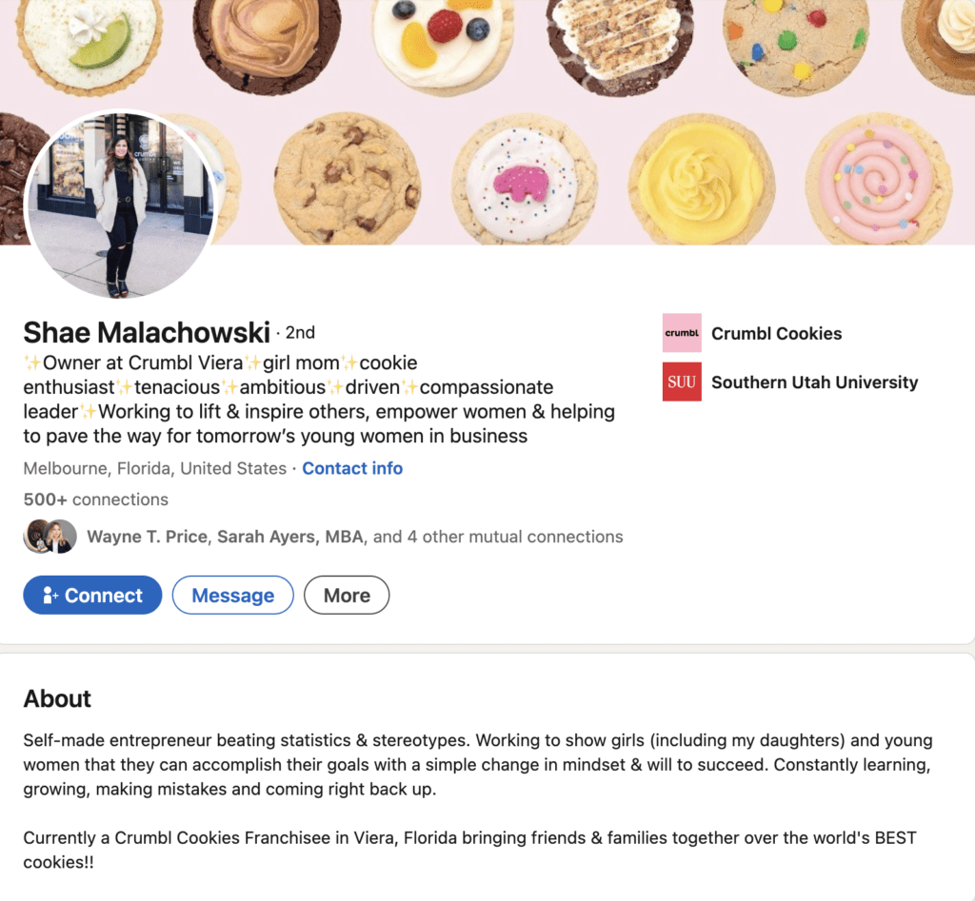
Task: Click the add-person icon on Connect button
Action: 51,596
